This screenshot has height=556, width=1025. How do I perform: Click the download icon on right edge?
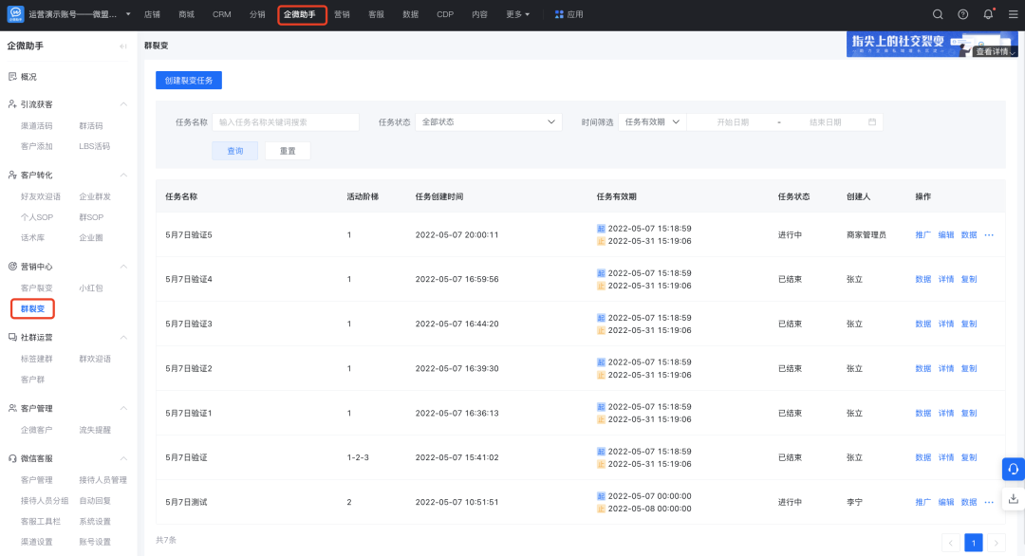pos(1013,498)
